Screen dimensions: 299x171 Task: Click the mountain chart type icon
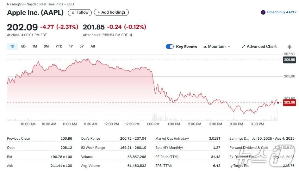[x=205, y=47]
